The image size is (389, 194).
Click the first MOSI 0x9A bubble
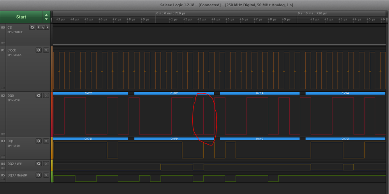(x=259, y=93)
